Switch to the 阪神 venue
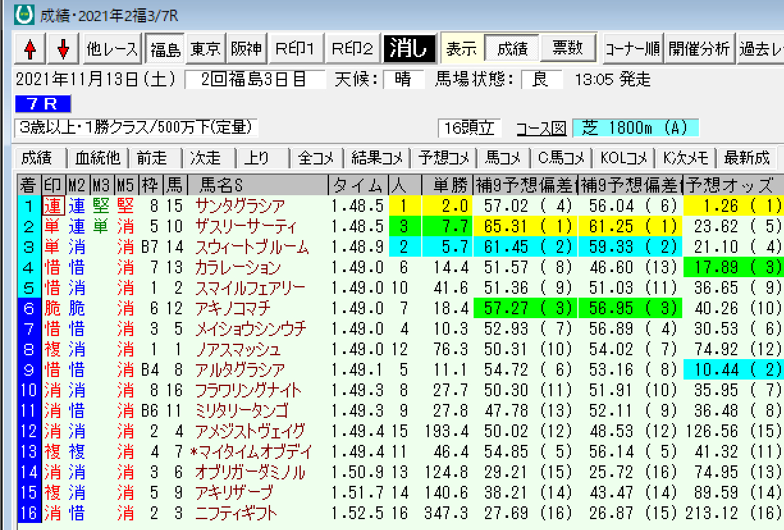784x530 pixels. click(x=246, y=48)
